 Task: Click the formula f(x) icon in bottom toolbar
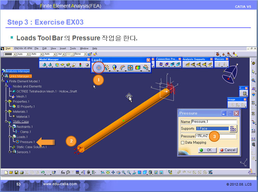pos(63,173)
